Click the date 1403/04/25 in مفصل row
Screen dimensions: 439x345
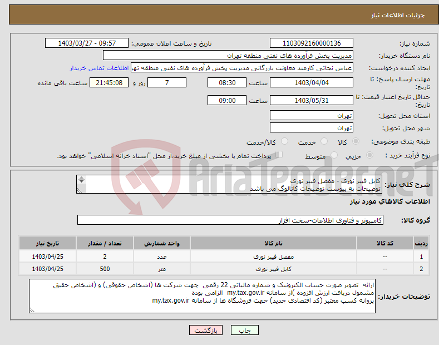(48, 257)
